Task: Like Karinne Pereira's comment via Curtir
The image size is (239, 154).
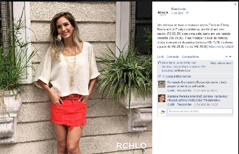Action: coord(171,104)
